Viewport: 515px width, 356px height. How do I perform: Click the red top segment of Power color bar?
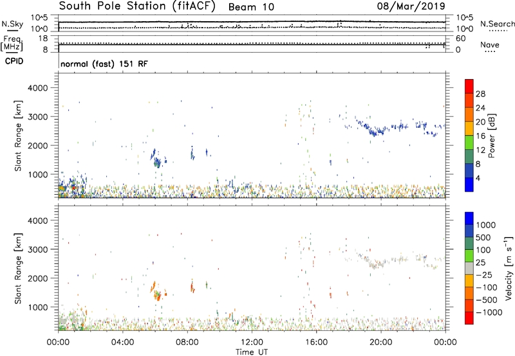469,86
